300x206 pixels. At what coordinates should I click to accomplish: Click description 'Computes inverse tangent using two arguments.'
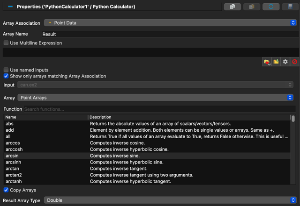coord(142,175)
